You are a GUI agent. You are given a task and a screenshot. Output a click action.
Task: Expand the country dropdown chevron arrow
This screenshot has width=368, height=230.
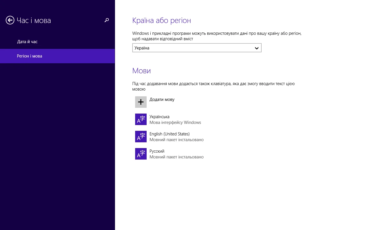click(257, 48)
